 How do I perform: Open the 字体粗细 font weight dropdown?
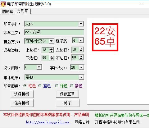81,77
